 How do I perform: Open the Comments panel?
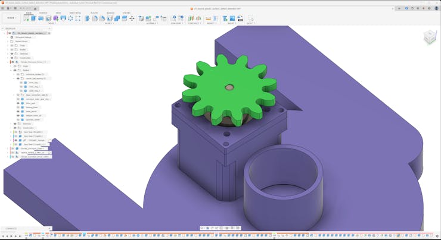click(x=12, y=229)
